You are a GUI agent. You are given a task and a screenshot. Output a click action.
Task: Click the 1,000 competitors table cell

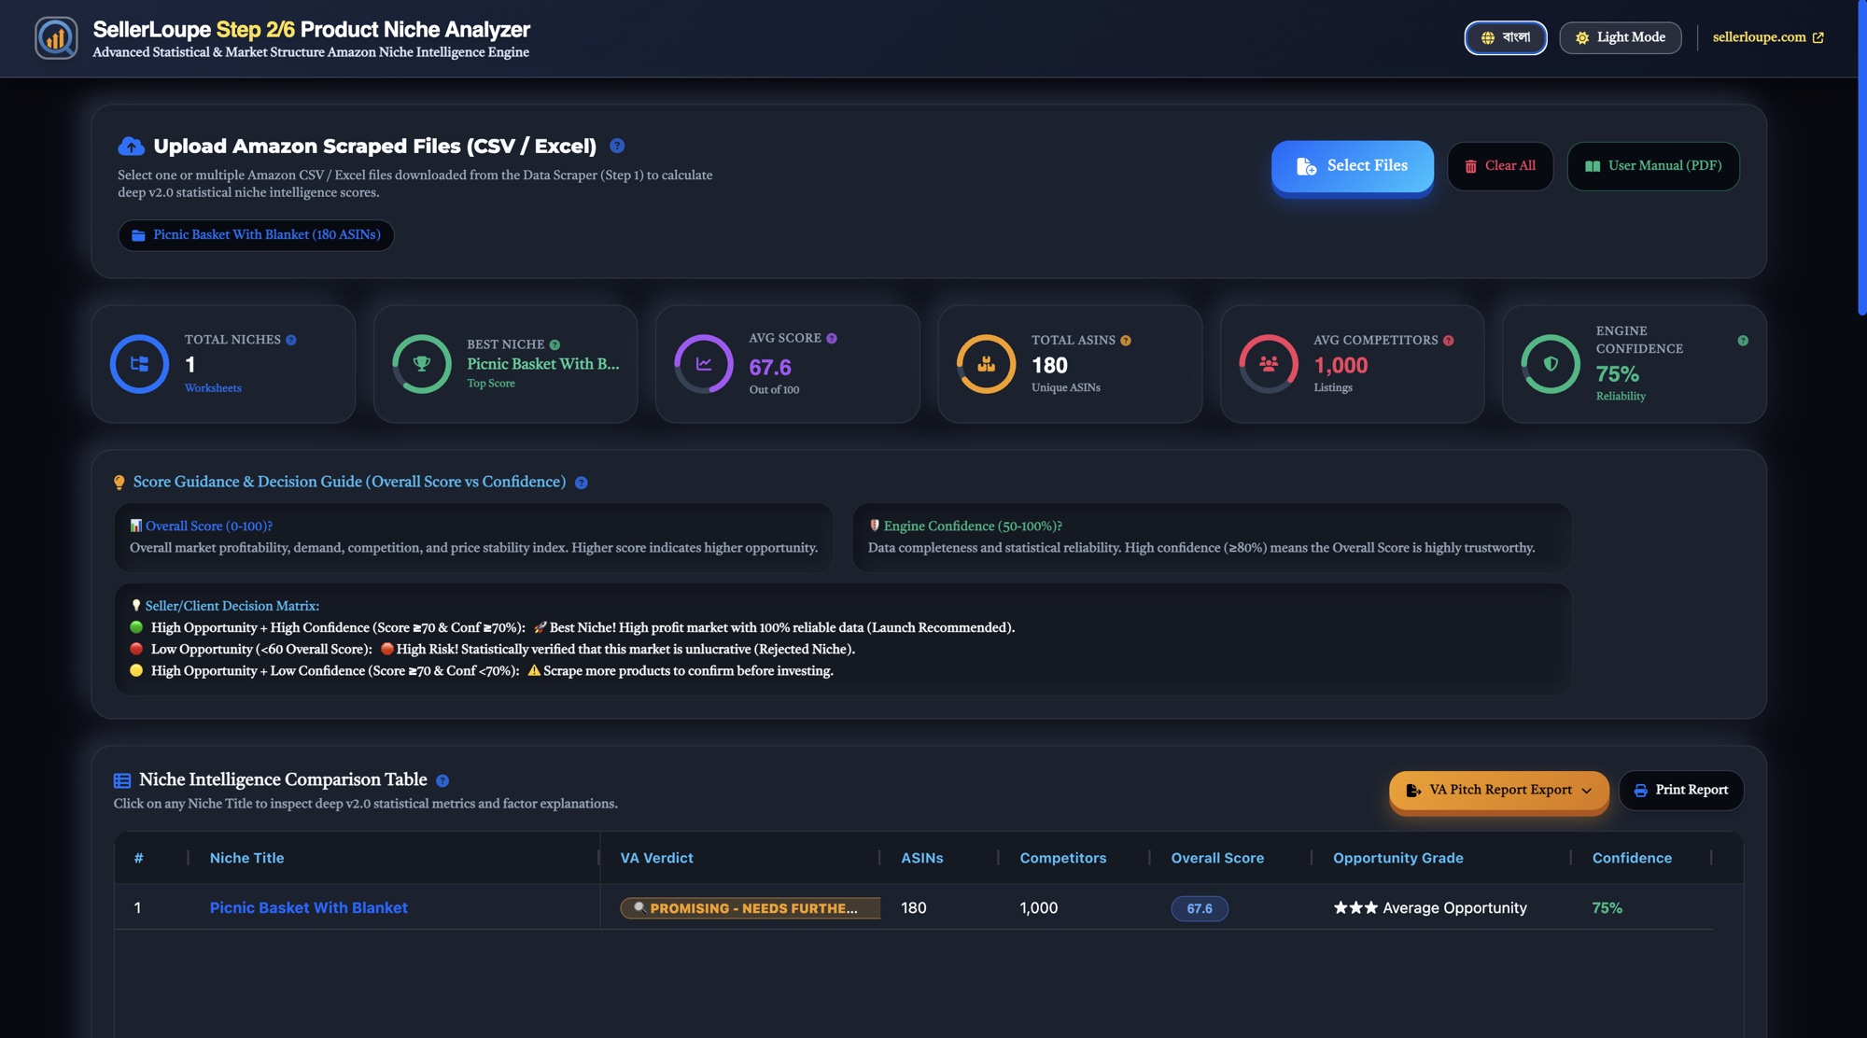tap(1039, 908)
